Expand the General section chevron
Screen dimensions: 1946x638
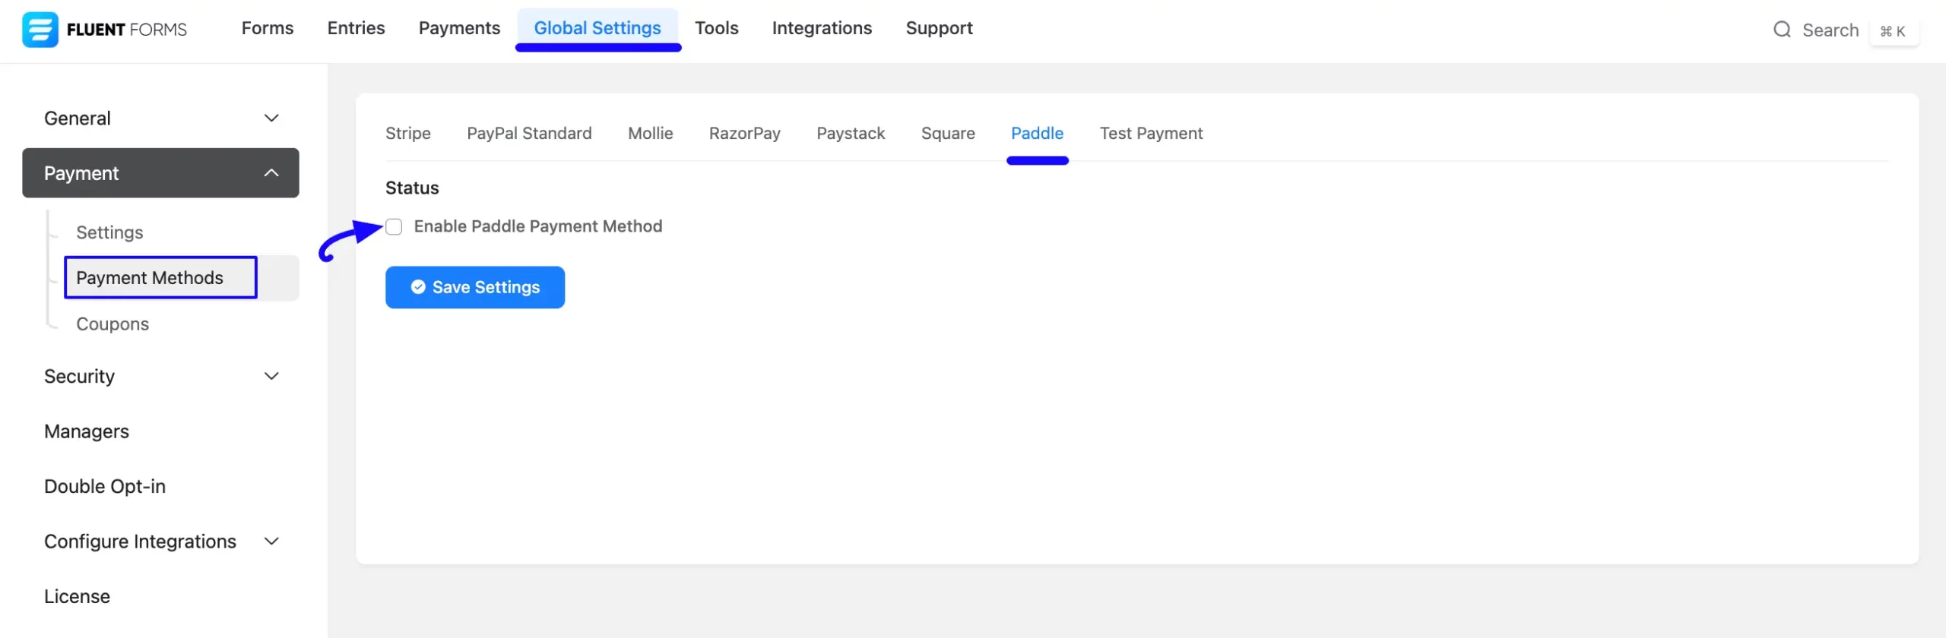click(x=271, y=118)
